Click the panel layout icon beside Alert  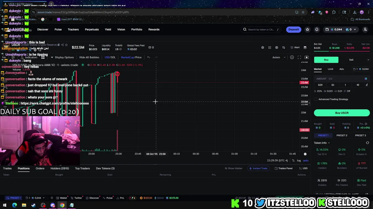[x=305, y=48]
